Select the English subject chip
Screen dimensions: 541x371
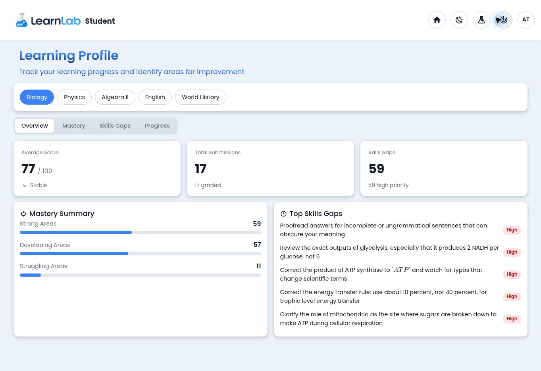155,97
